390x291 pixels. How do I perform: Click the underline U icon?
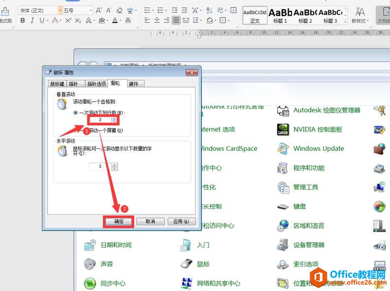(x=42, y=20)
